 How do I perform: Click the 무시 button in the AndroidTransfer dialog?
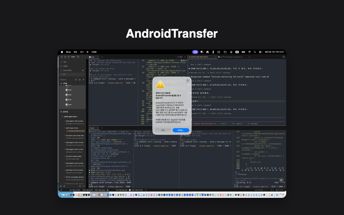click(x=163, y=130)
